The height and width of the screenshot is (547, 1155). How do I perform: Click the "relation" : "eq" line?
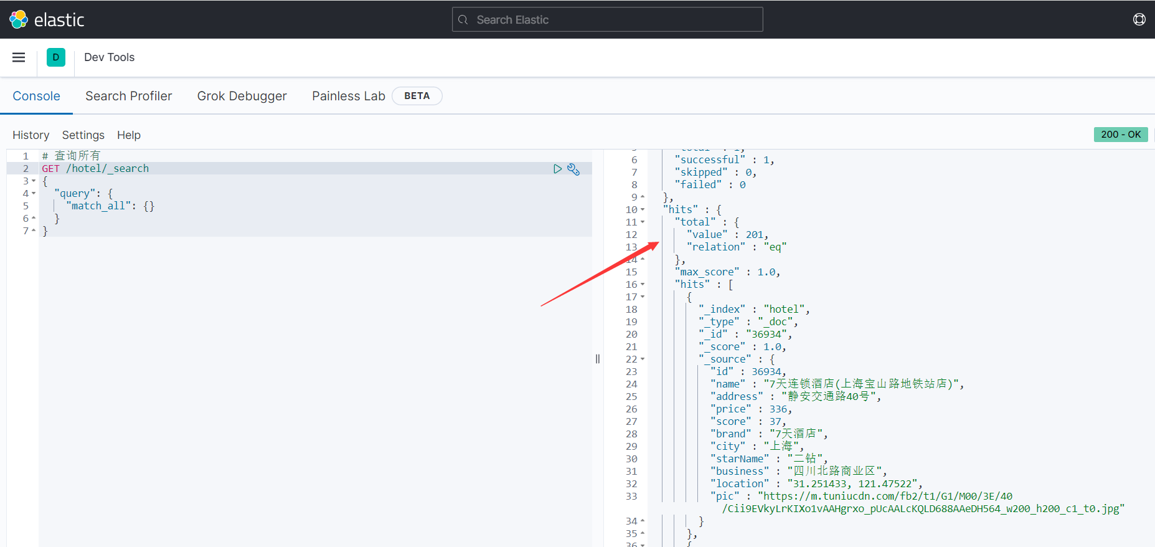(737, 247)
